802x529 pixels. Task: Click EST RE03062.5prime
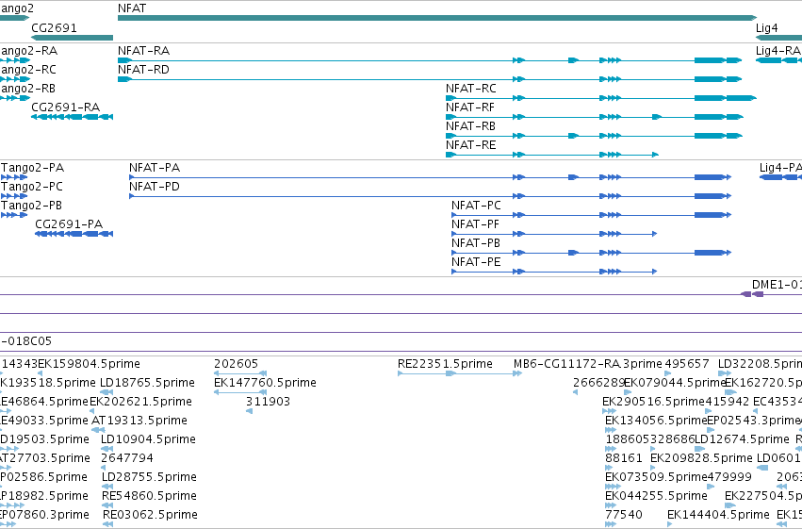coord(150,515)
